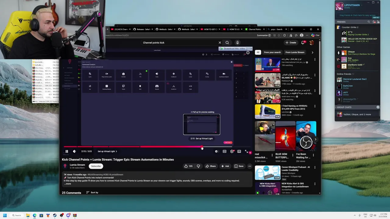This screenshot has width=390, height=219.
Task: Click the Subscribe button
Action: coord(96,166)
